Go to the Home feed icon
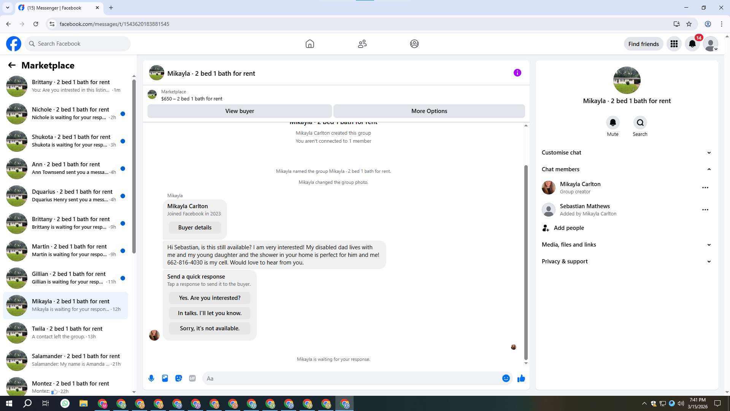The height and width of the screenshot is (411, 730). [310, 44]
